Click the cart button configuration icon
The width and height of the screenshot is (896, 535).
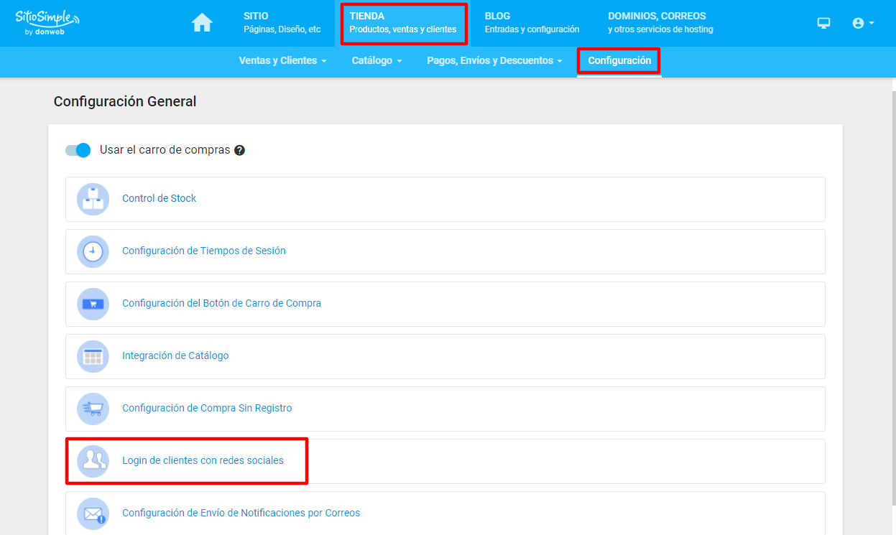pyautogui.click(x=93, y=304)
